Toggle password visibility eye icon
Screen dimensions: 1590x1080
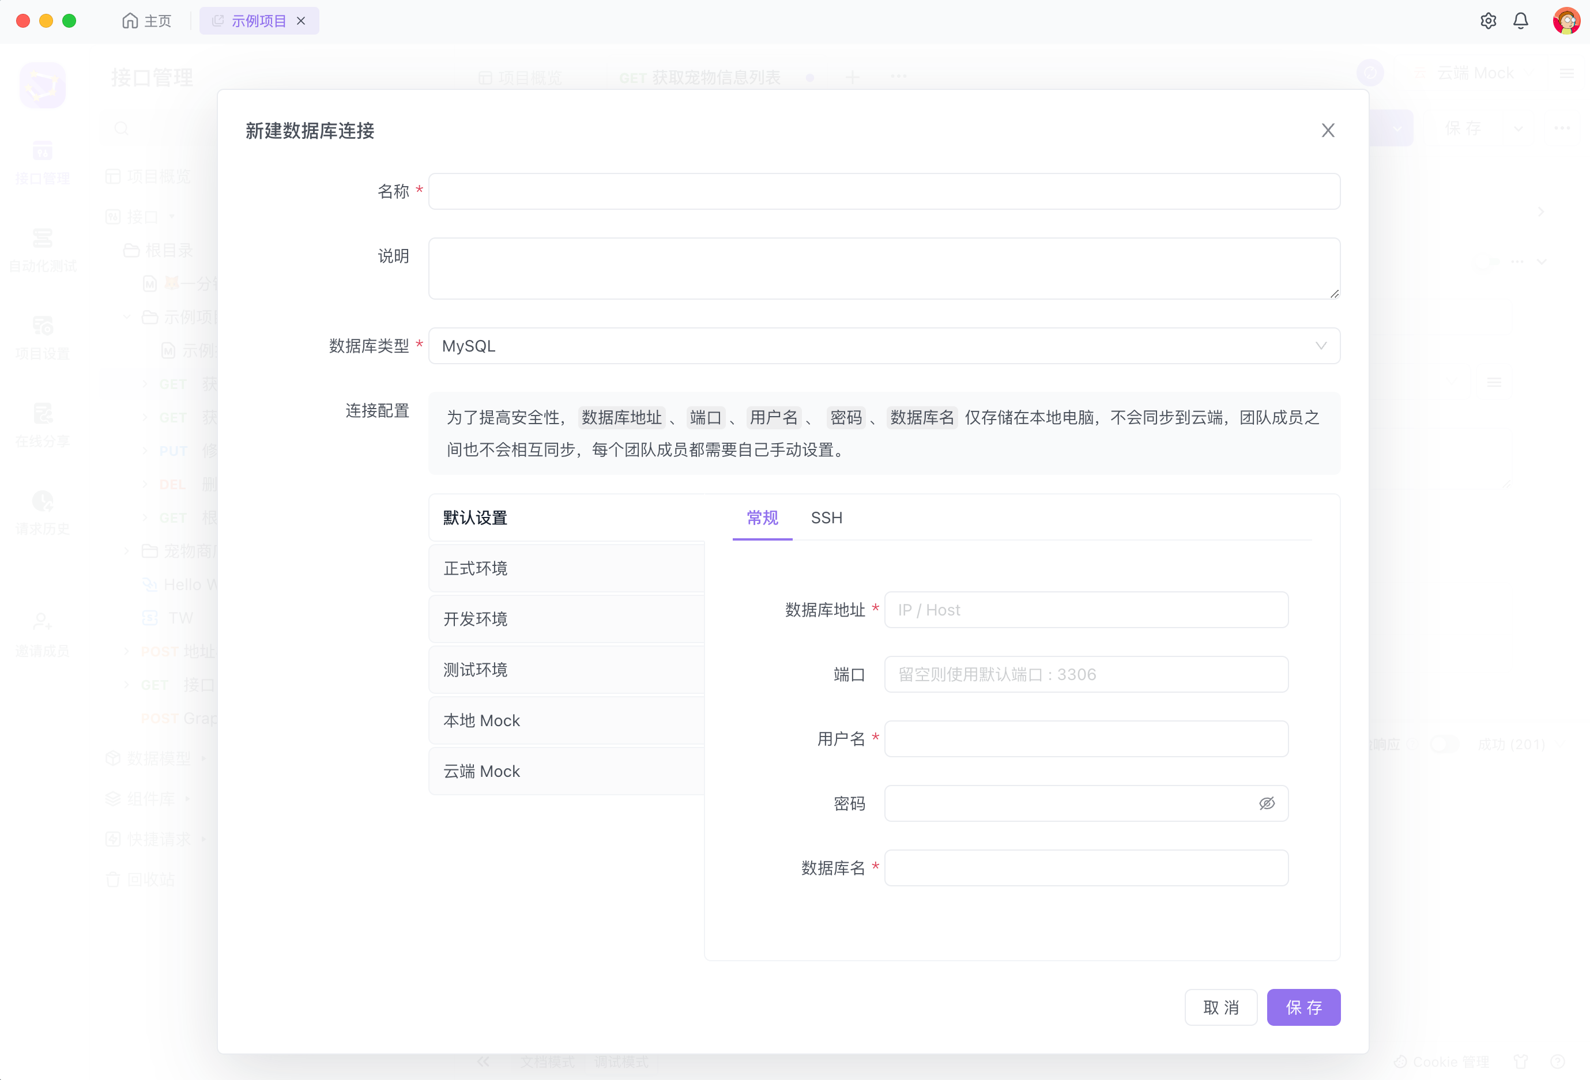pyautogui.click(x=1267, y=804)
